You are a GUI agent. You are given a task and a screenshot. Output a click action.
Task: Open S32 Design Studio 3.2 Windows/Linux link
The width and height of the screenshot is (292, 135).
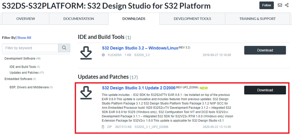tap(140, 48)
